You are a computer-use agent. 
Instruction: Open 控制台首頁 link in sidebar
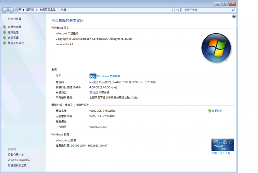tap(14, 19)
